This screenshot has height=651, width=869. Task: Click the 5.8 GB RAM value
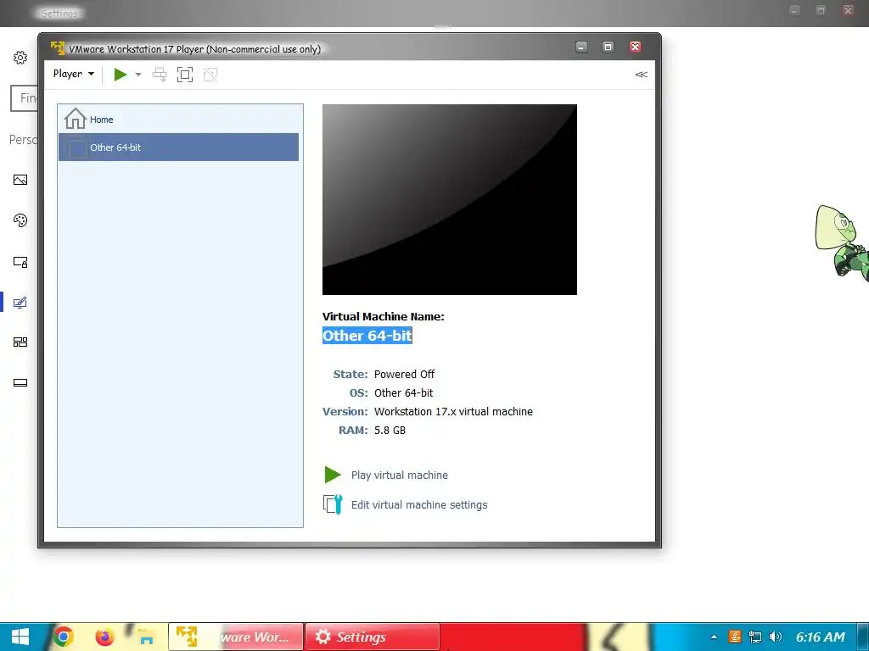click(390, 430)
